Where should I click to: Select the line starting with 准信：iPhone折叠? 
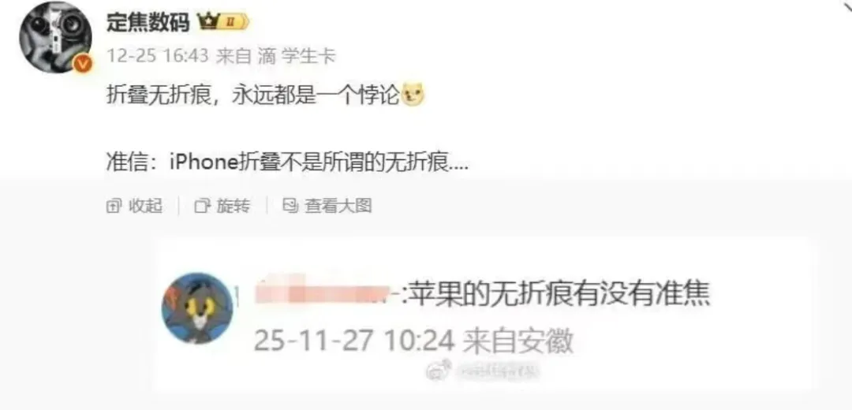pos(287,162)
